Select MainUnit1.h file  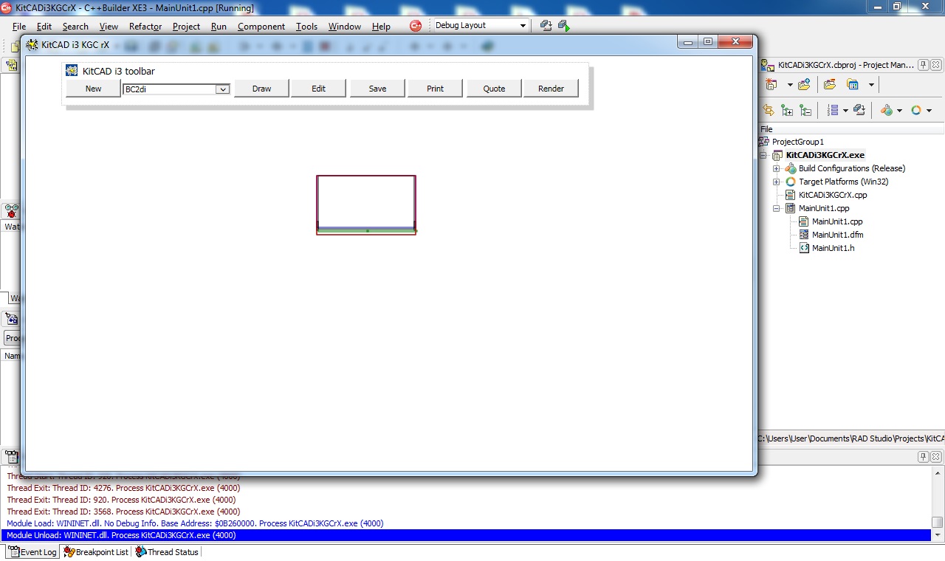click(x=833, y=248)
